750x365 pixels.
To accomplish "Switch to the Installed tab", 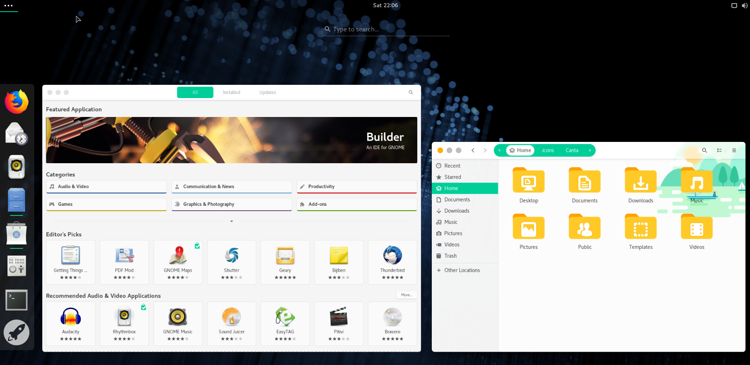I will click(231, 92).
